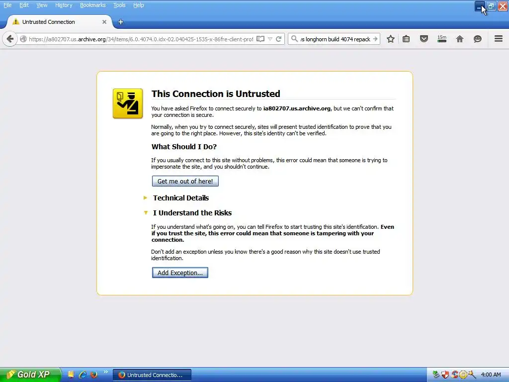Reload the page with the refresh icon

tap(278, 39)
